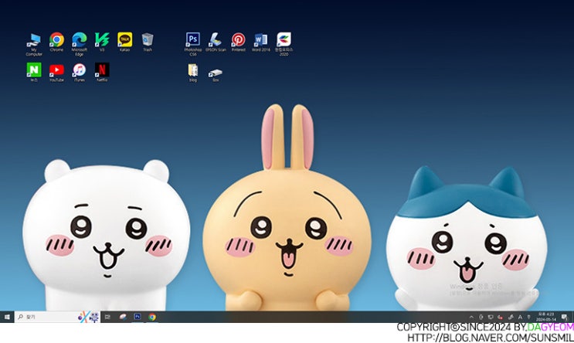This screenshot has height=343, width=574.
Task: Select the Hancom Office 2020 shortcut
Action: [x=284, y=44]
